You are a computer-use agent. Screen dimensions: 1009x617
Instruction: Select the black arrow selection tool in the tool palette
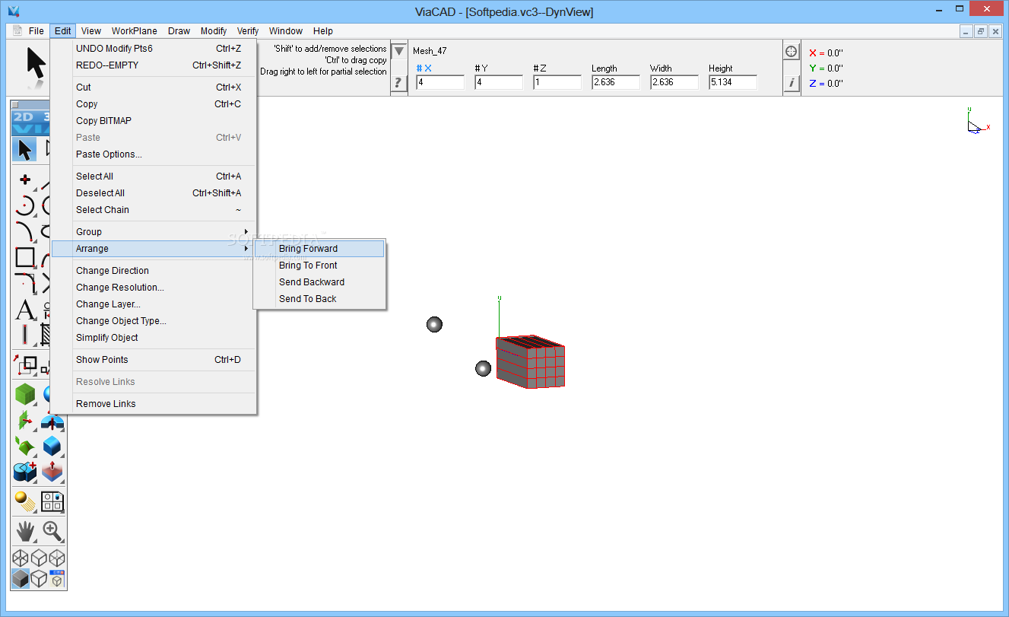[25, 149]
